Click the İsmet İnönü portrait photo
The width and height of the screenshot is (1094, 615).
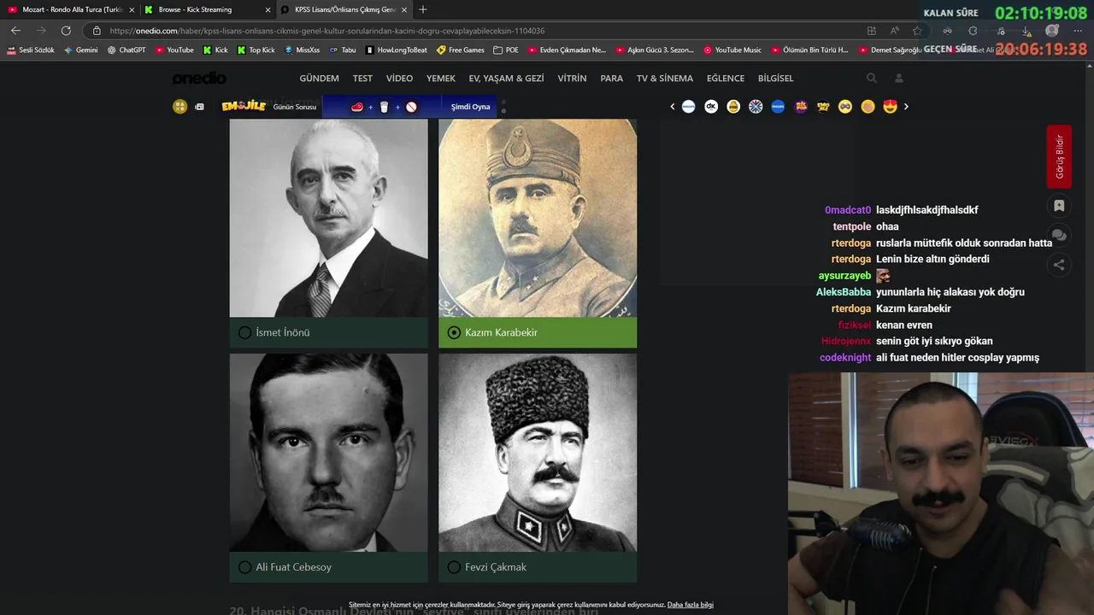(328, 218)
